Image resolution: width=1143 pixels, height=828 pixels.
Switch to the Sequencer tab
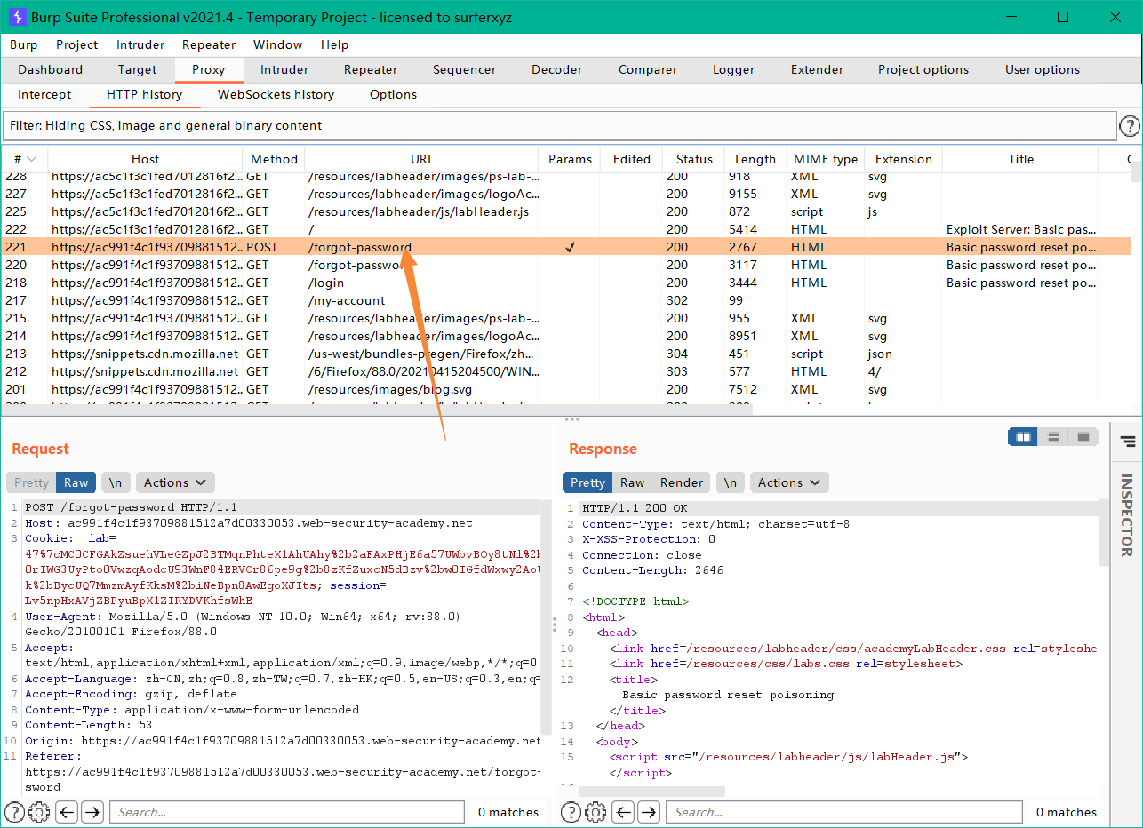tap(464, 69)
